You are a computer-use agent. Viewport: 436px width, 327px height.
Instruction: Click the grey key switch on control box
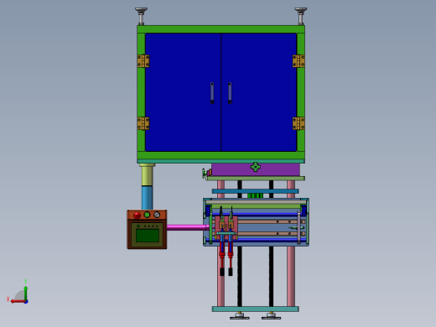tap(157, 215)
